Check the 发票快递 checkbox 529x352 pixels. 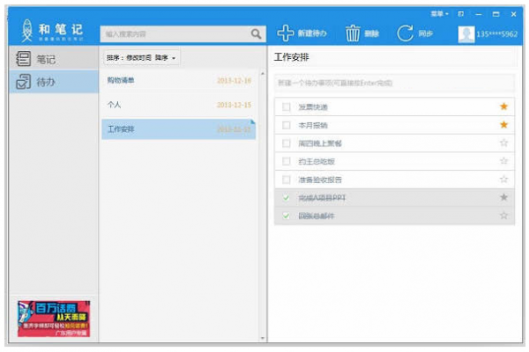click(286, 107)
